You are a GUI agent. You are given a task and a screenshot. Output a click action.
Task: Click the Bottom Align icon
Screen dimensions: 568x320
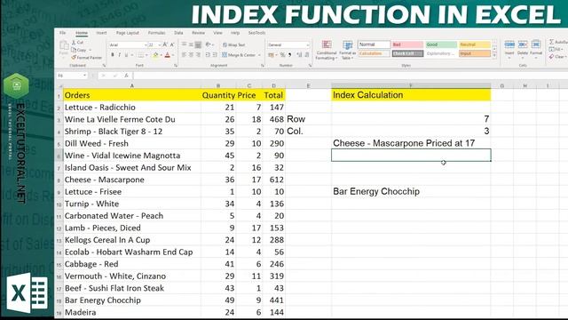[x=198, y=44]
